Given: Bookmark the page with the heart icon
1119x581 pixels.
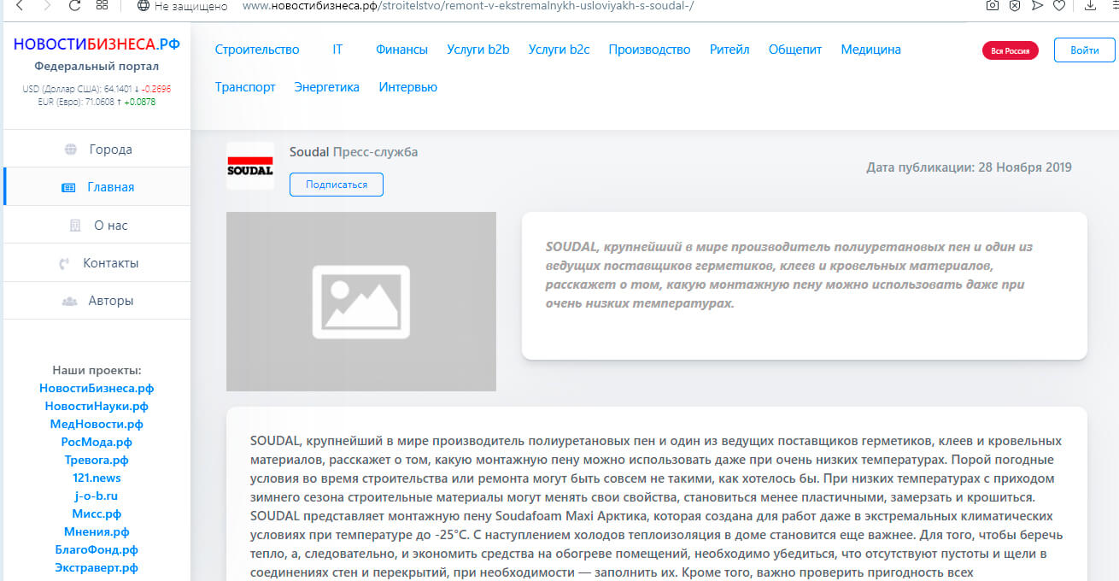Looking at the screenshot, I should pos(1059,5).
